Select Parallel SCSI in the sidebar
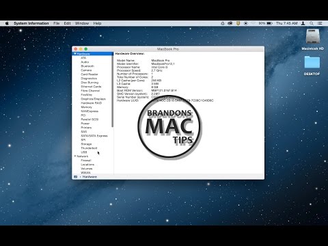328x246 pixels. (90, 120)
